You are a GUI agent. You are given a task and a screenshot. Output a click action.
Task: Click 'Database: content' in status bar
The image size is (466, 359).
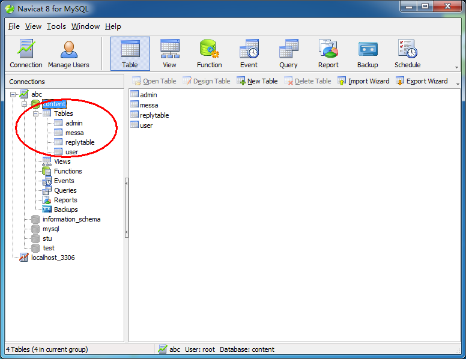(x=247, y=349)
